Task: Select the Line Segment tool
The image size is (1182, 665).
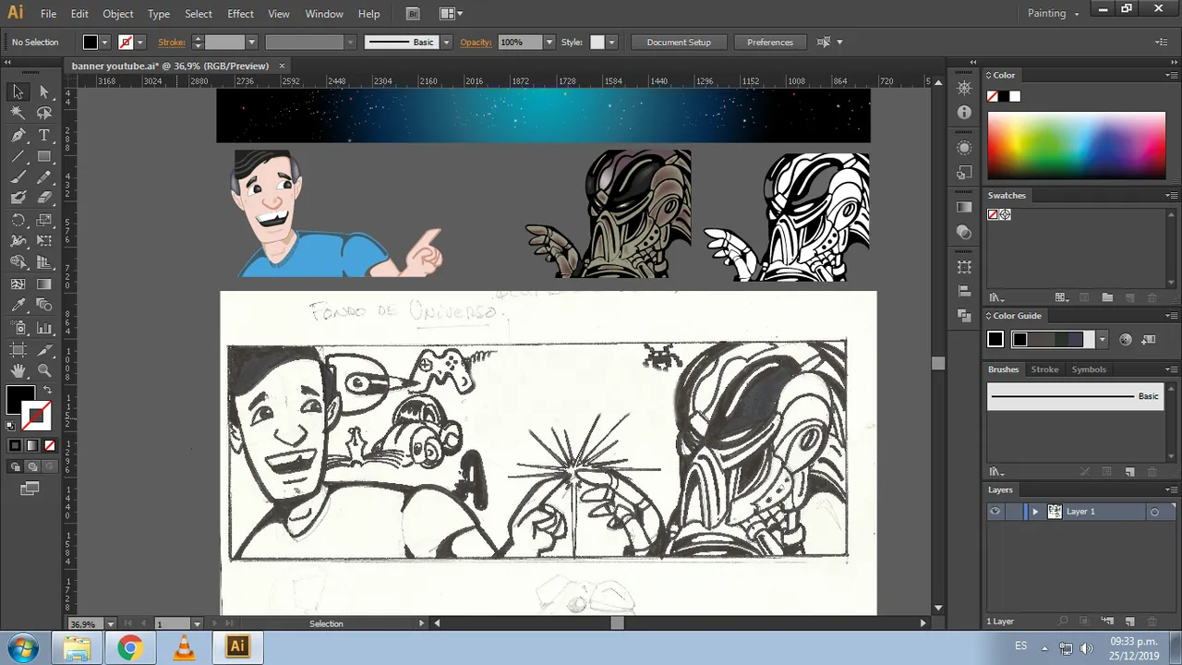Action: 18,156
